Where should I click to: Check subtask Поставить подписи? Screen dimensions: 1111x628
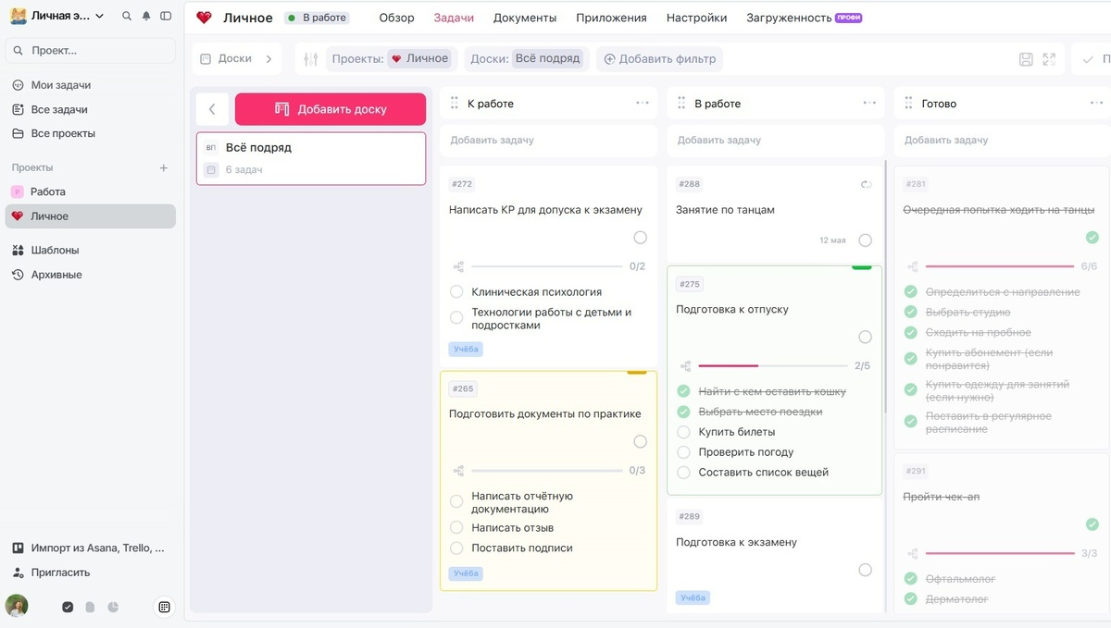456,548
